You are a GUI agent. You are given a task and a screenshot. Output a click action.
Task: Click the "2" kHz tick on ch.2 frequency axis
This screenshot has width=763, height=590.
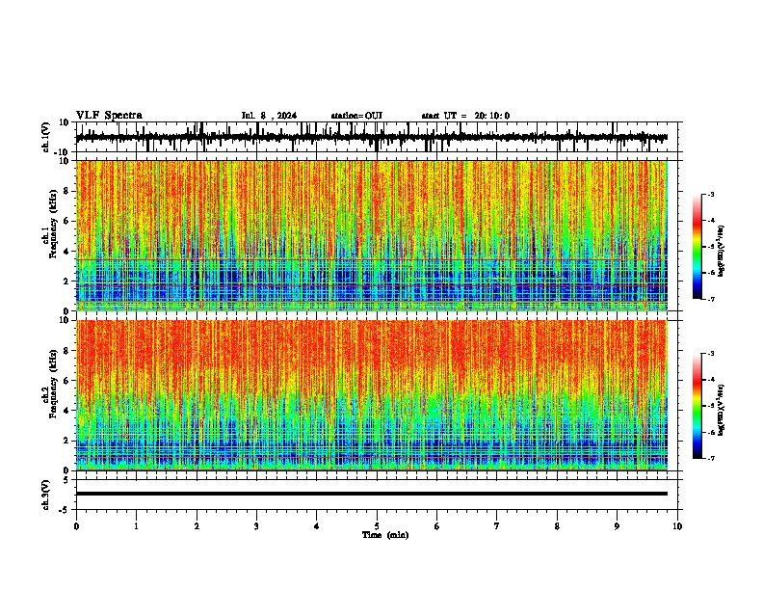(67, 441)
